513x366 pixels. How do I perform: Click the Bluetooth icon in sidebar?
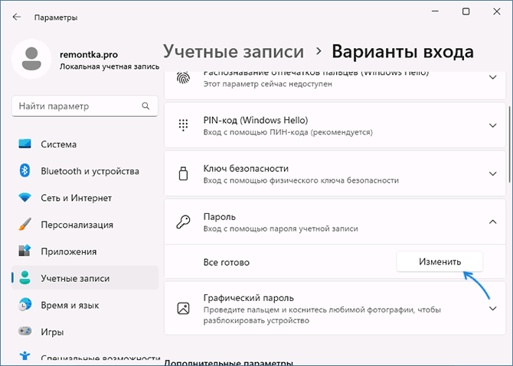[25, 170]
